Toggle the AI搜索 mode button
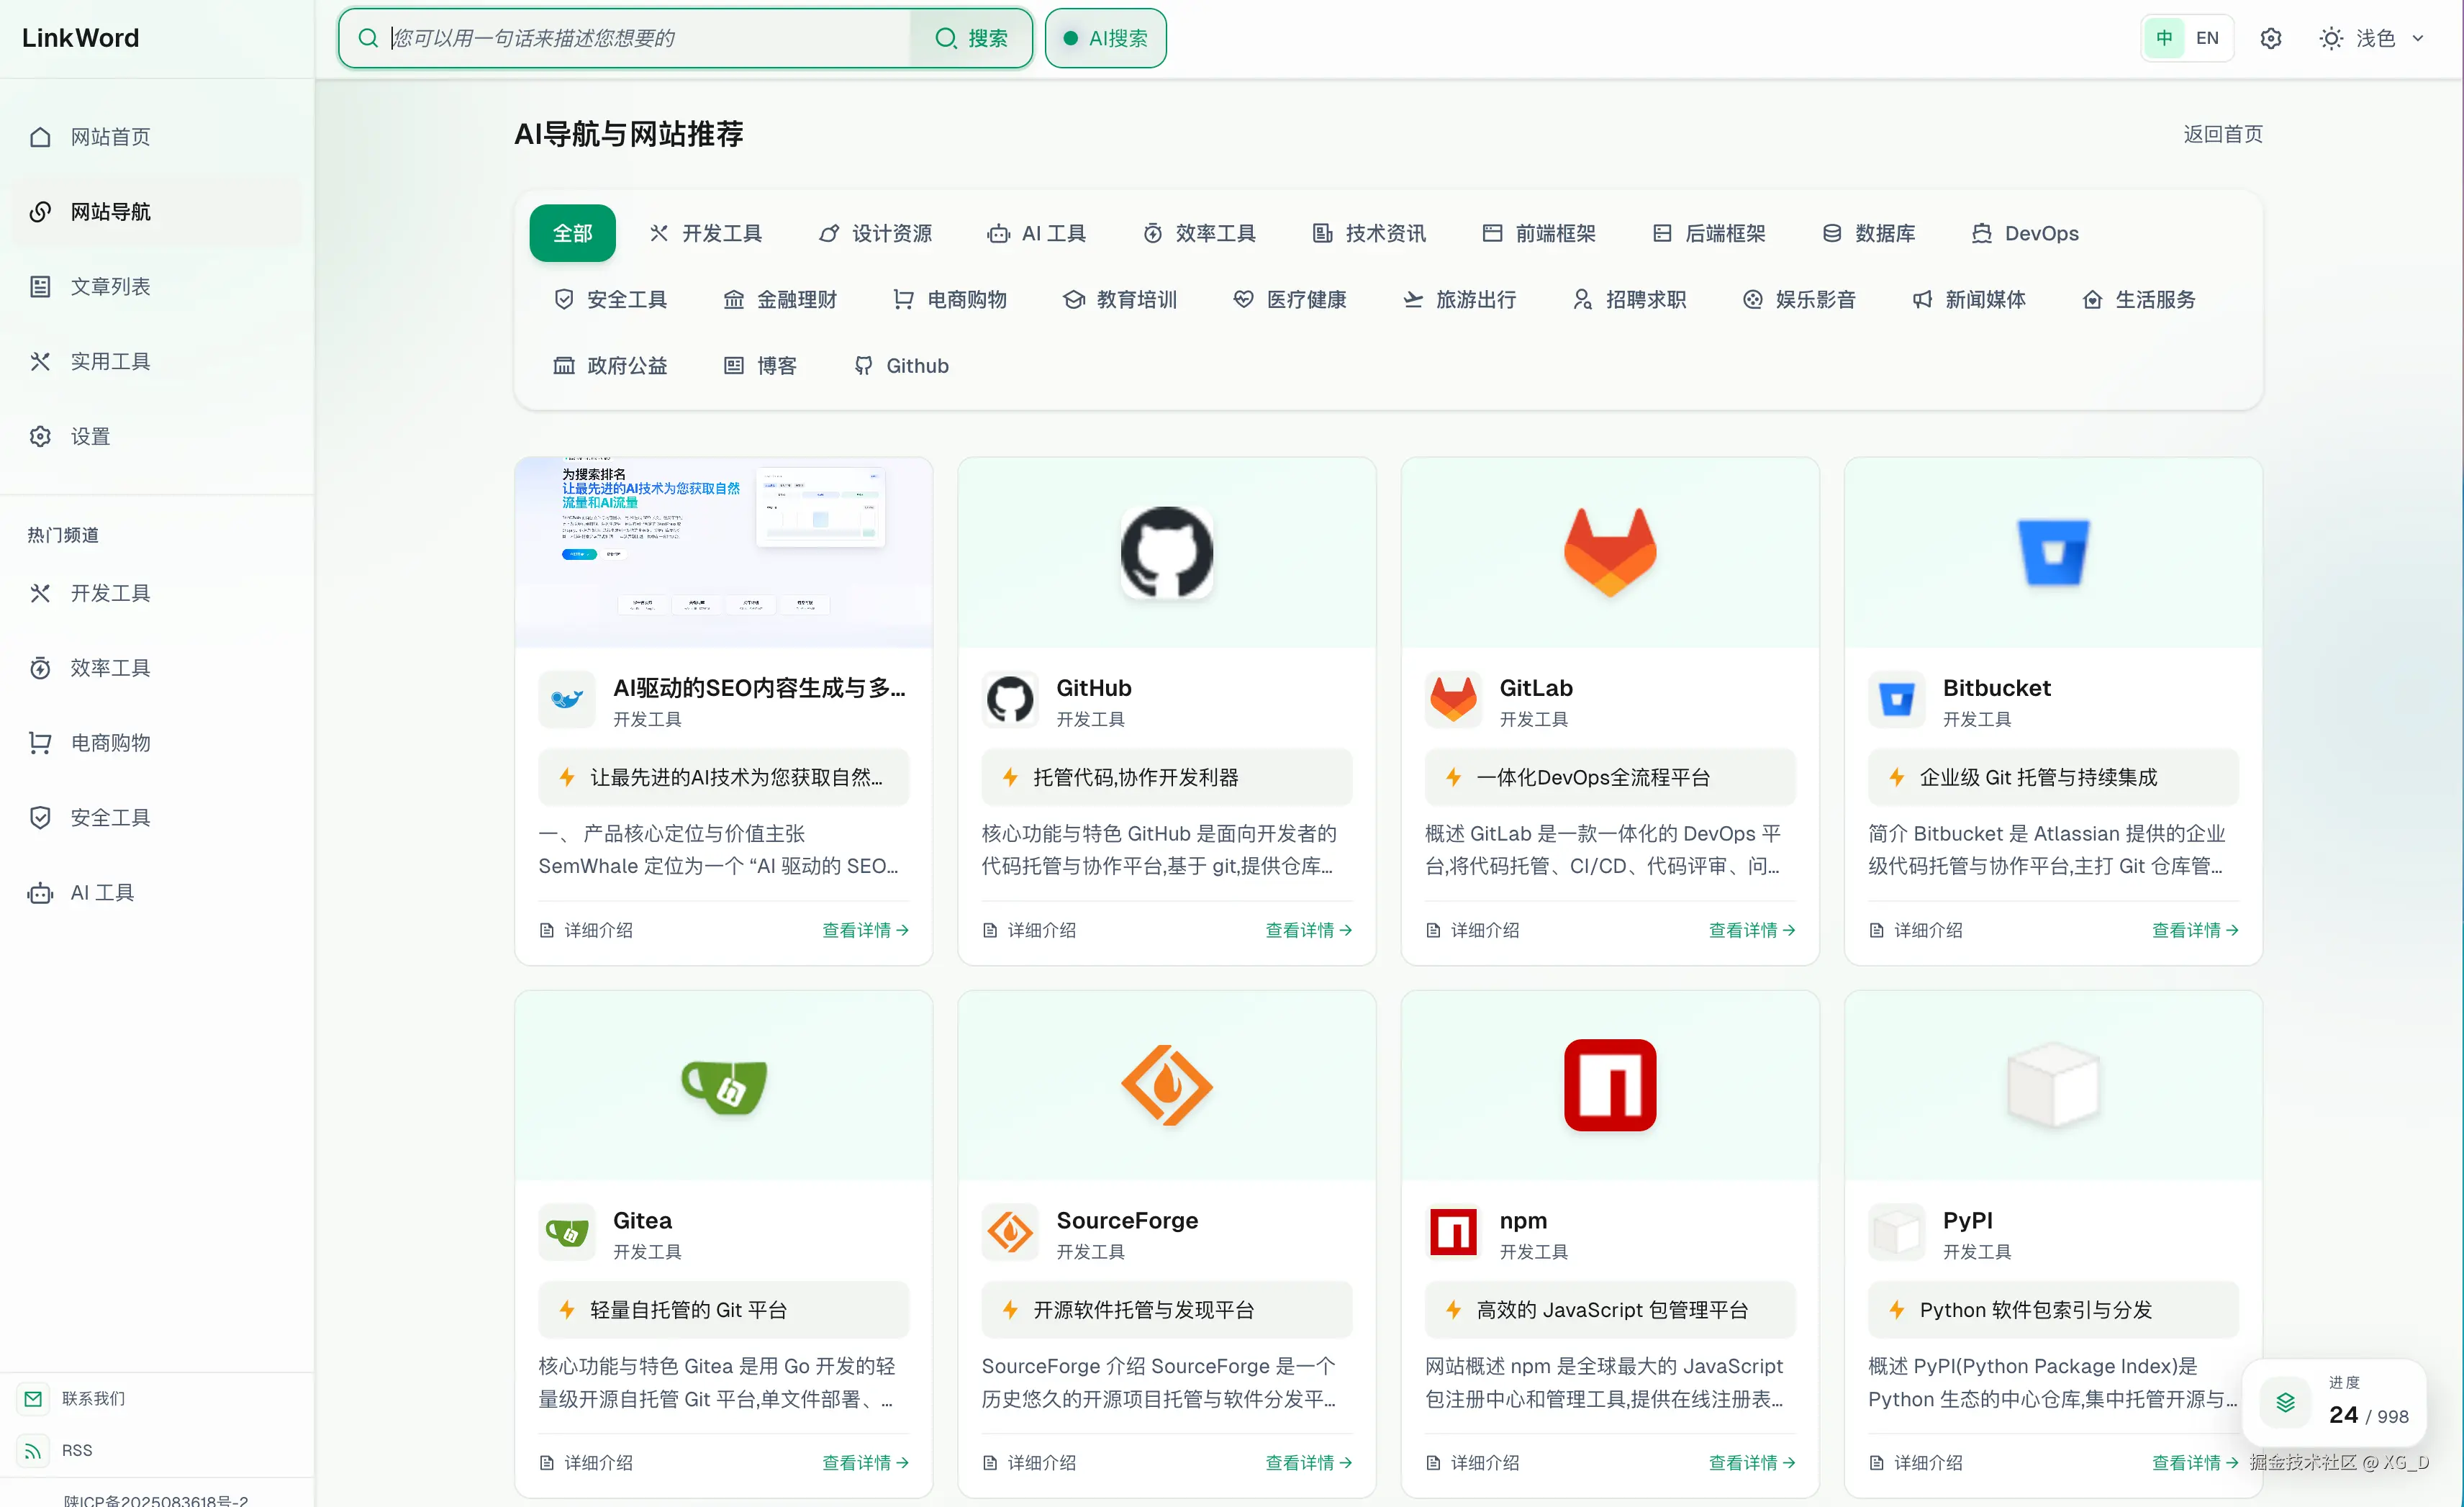This screenshot has width=2464, height=1507. click(x=1105, y=38)
